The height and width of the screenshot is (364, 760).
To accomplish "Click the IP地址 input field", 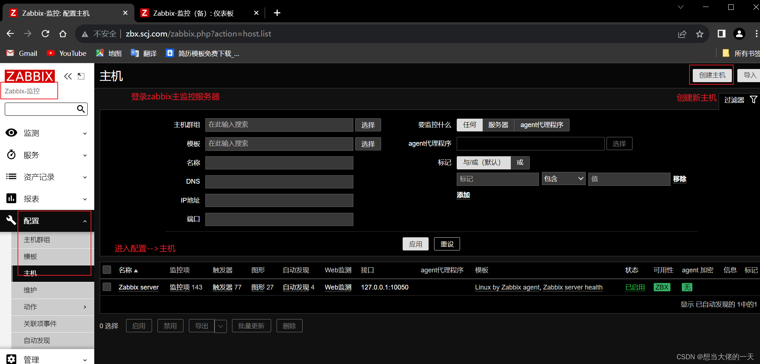I will (279, 200).
